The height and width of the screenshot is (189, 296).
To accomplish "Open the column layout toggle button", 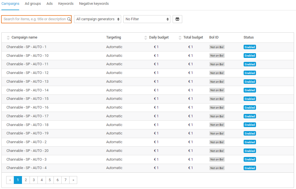I will pos(177,19).
